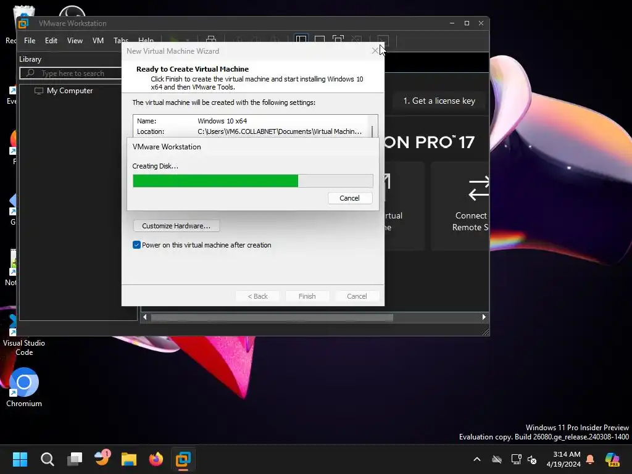This screenshot has width=632, height=474.
Task: Click the Library search input field
Action: [x=72, y=73]
